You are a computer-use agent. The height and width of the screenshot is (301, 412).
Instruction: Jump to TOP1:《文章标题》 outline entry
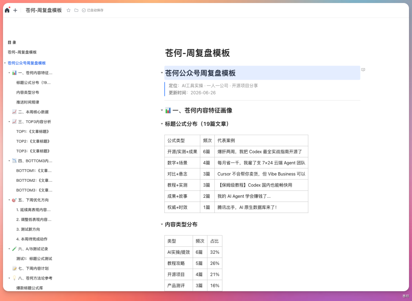coord(32,131)
